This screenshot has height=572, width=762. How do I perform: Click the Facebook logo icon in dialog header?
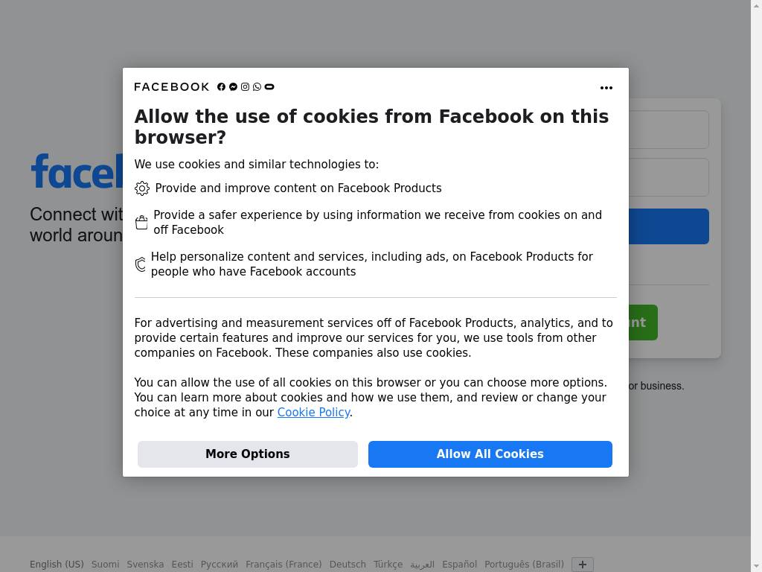click(221, 87)
